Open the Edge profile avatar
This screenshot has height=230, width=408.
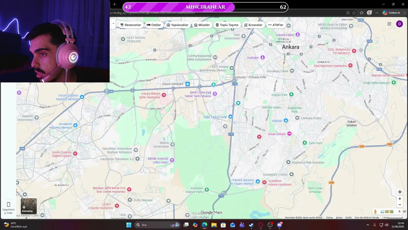click(369, 13)
